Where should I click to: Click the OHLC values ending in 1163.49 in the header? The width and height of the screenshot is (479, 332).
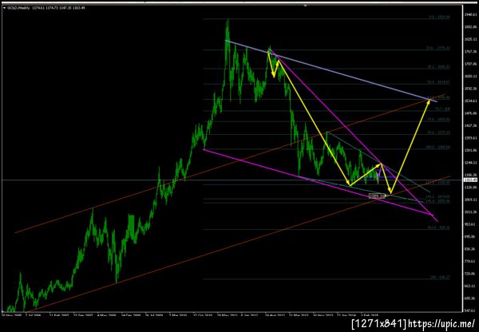pyautogui.click(x=58, y=8)
